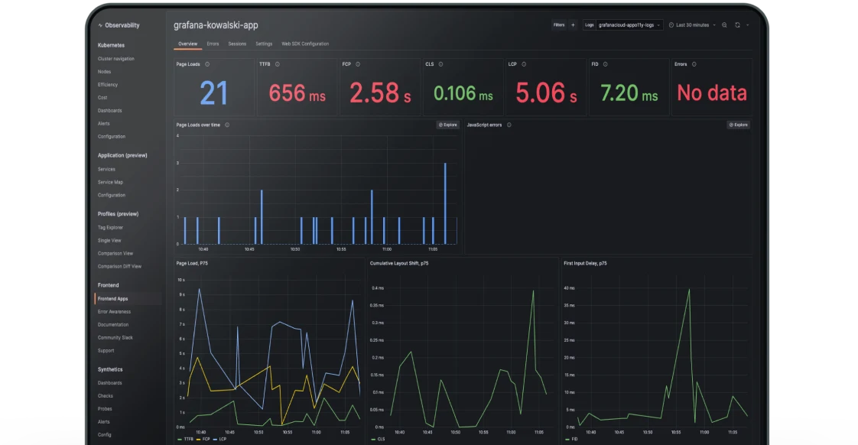
Task: Show info for the FID stat
Action: coord(605,64)
